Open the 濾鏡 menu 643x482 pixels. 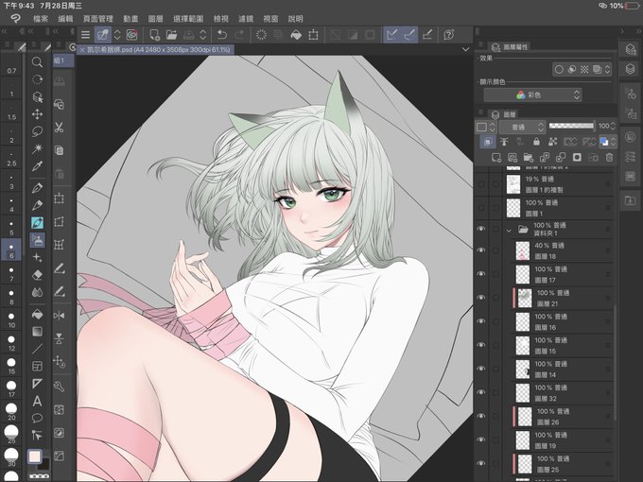pos(246,19)
